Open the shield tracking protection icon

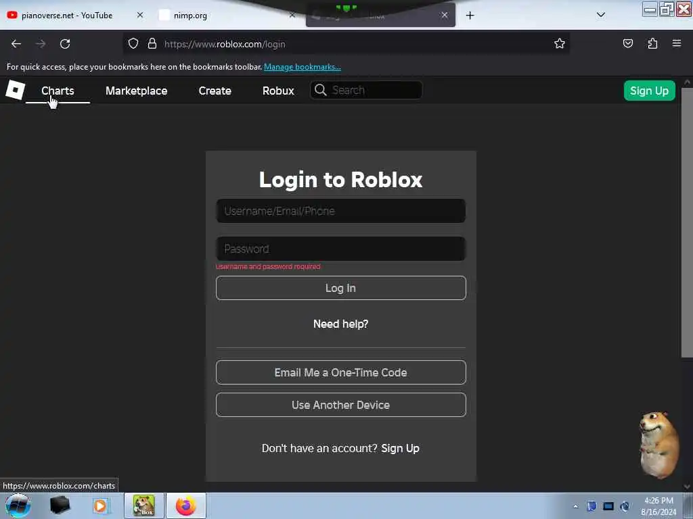click(x=133, y=44)
